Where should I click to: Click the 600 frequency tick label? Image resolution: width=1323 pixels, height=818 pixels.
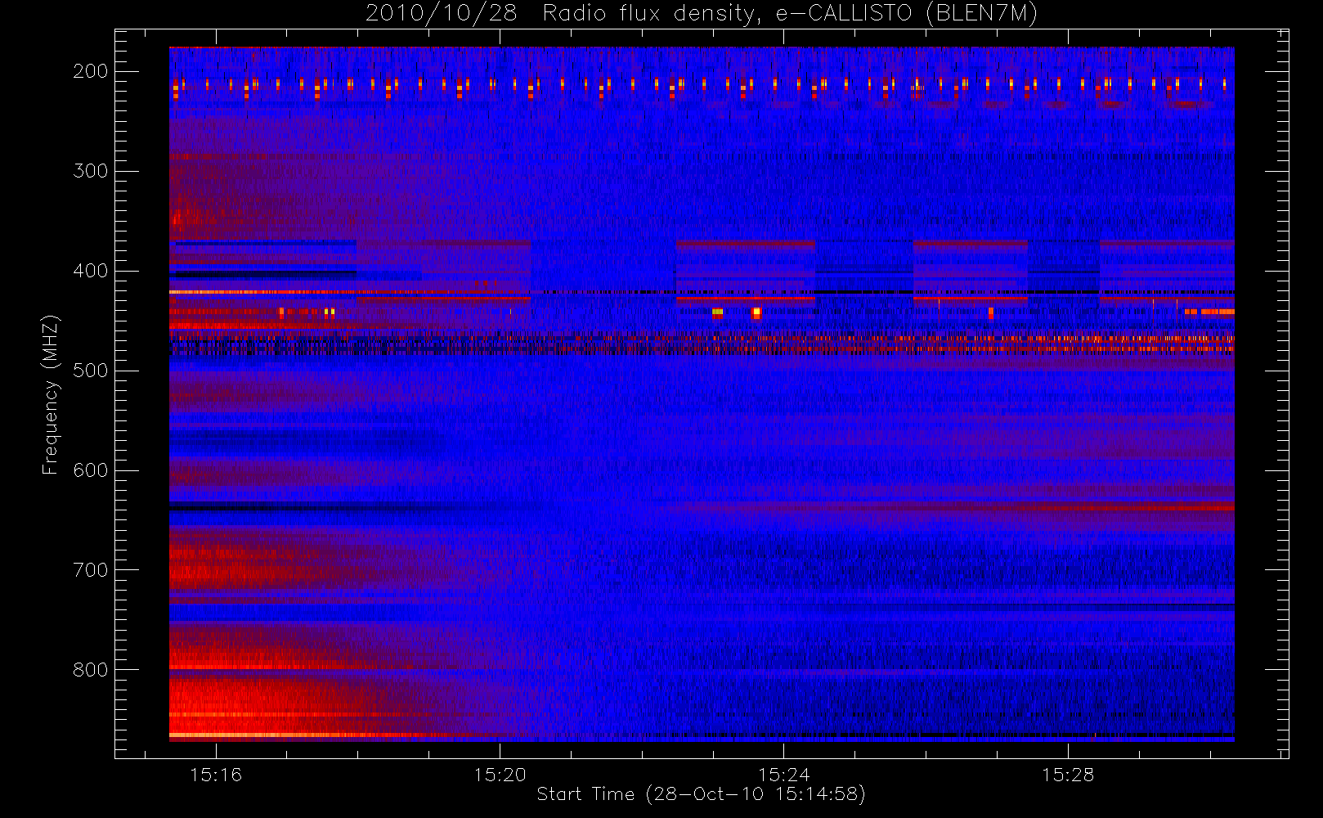(91, 470)
